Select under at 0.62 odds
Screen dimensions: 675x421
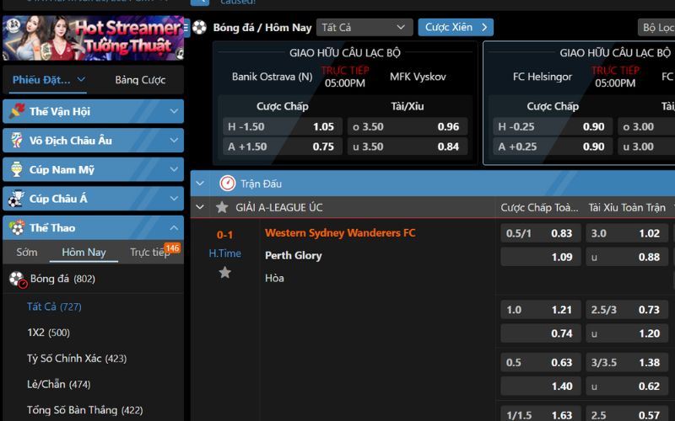(x=627, y=386)
